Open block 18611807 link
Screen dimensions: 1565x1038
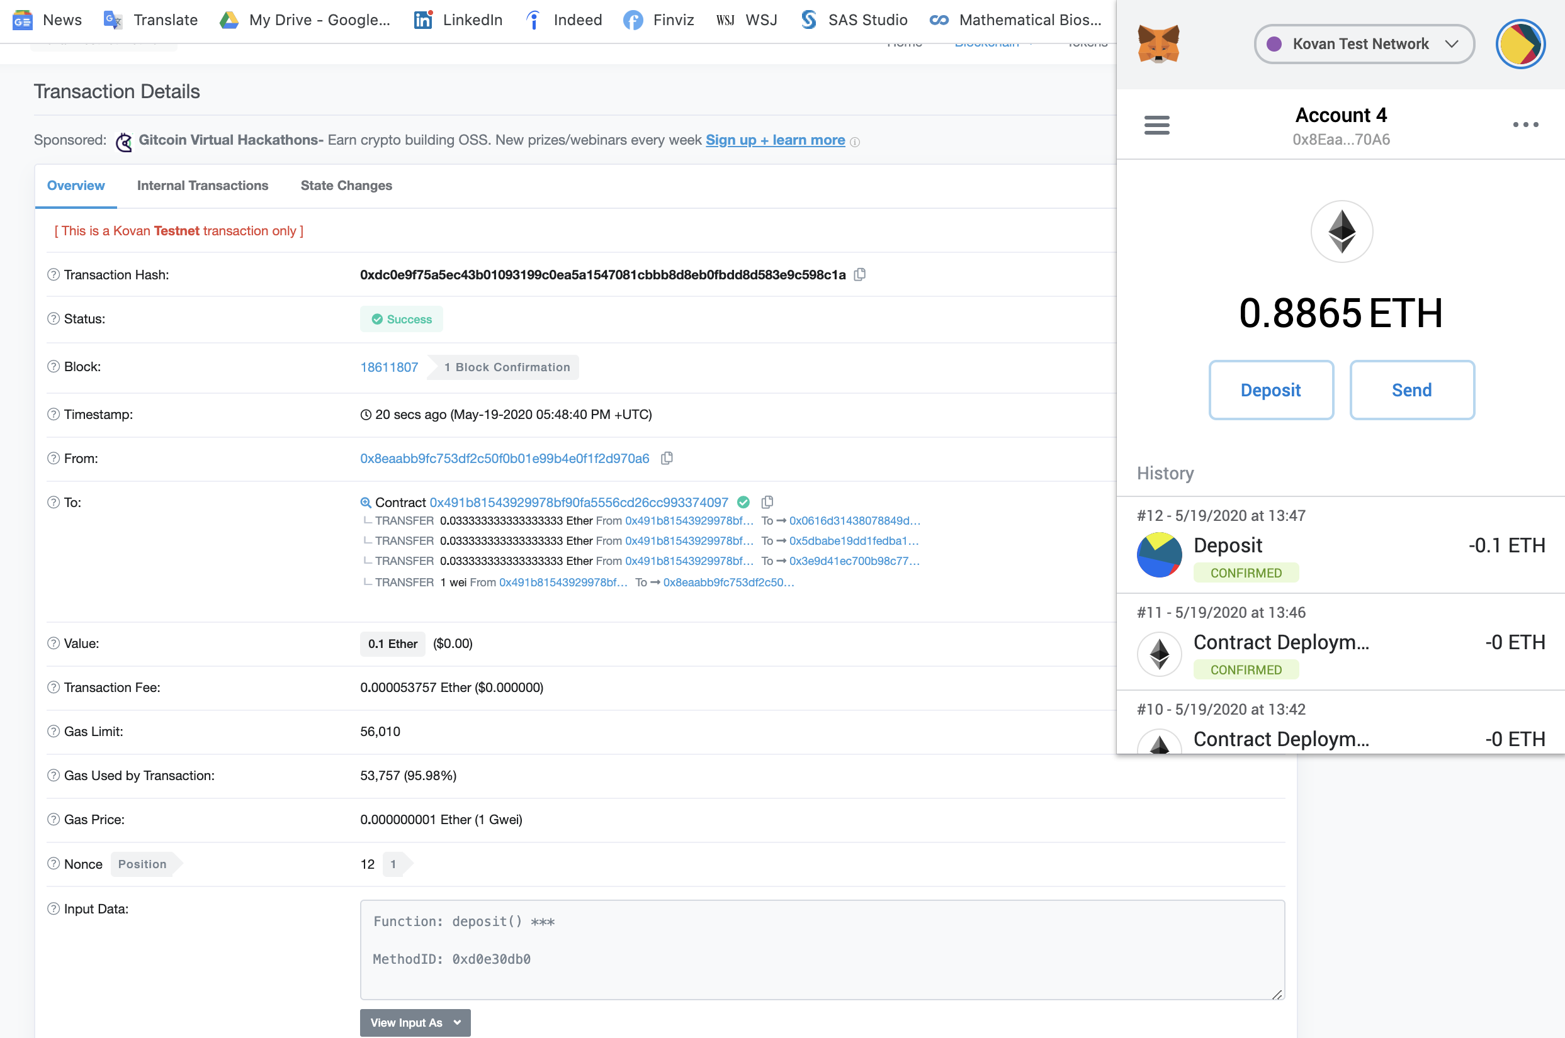[389, 367]
